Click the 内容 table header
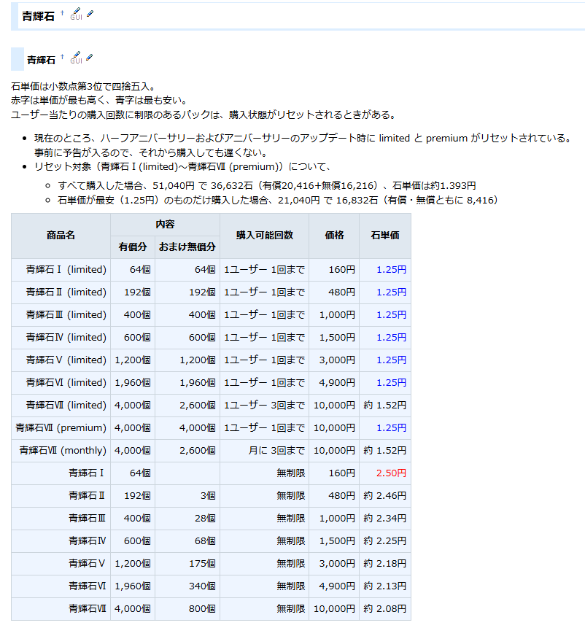 point(165,225)
